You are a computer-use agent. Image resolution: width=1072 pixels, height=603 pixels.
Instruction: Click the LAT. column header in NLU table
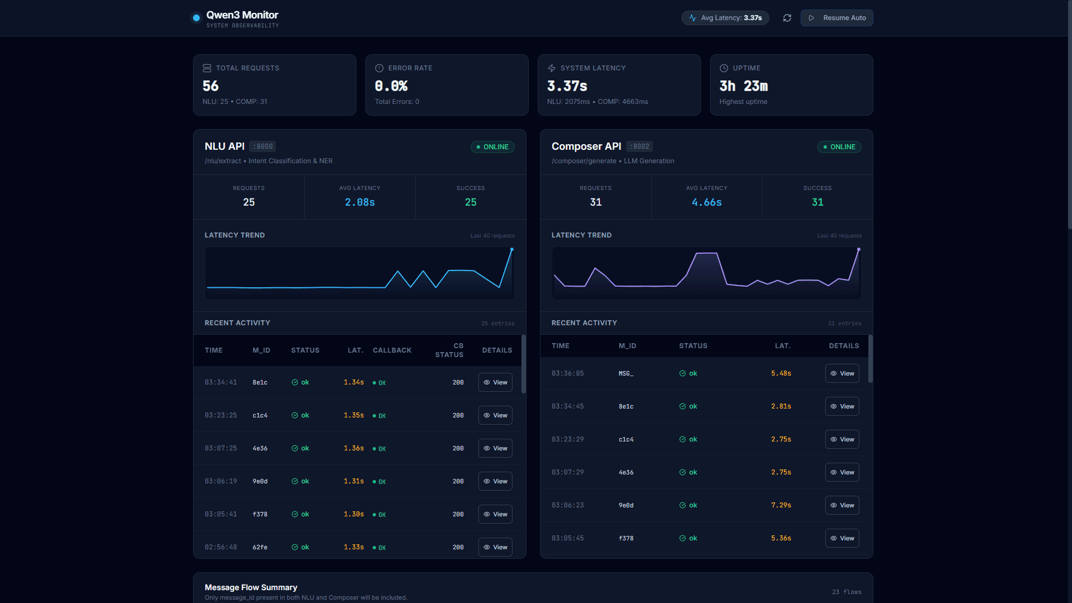tap(355, 350)
